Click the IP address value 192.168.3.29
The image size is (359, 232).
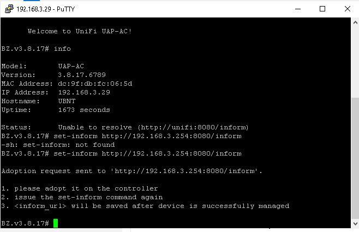(x=84, y=92)
